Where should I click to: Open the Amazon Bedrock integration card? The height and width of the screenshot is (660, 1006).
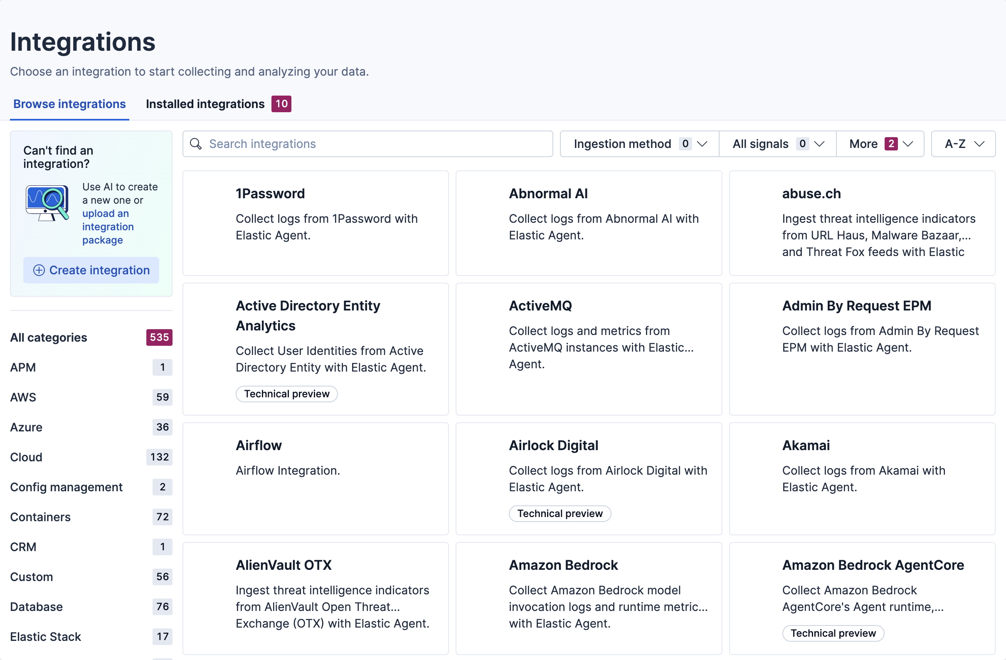coord(589,599)
